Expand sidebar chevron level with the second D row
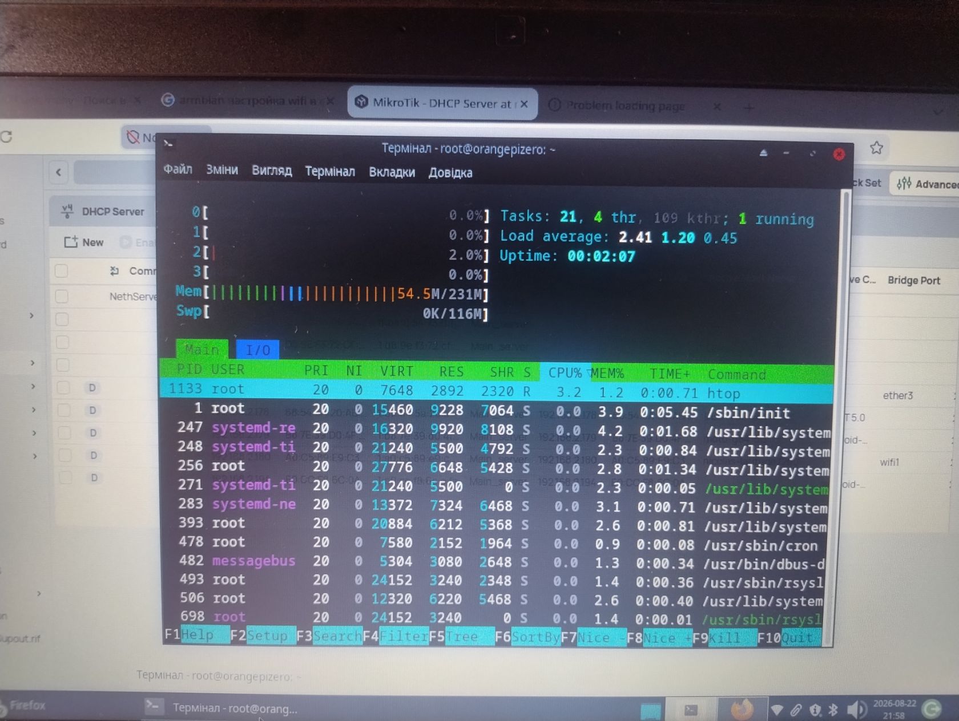 pyautogui.click(x=34, y=410)
